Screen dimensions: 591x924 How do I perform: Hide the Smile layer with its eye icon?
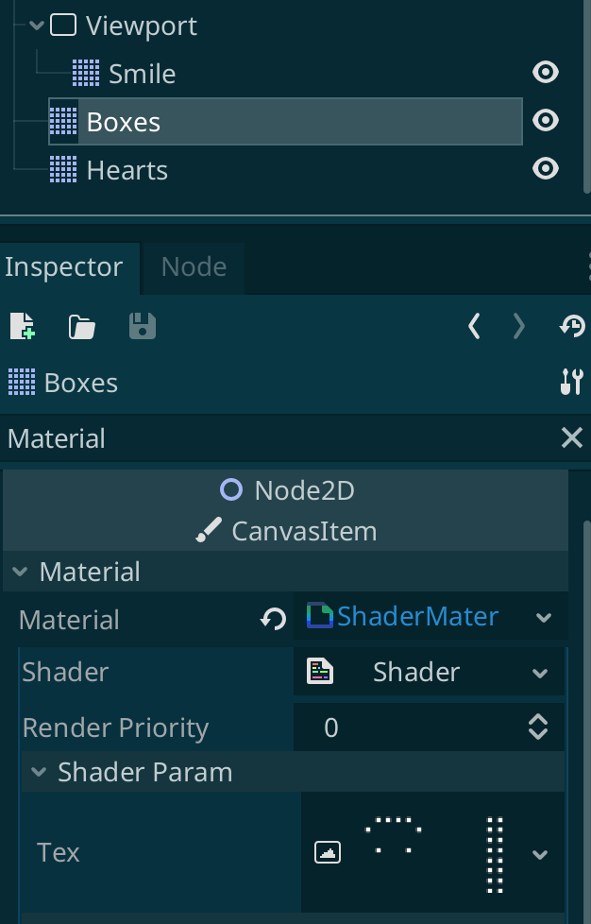[545, 72]
